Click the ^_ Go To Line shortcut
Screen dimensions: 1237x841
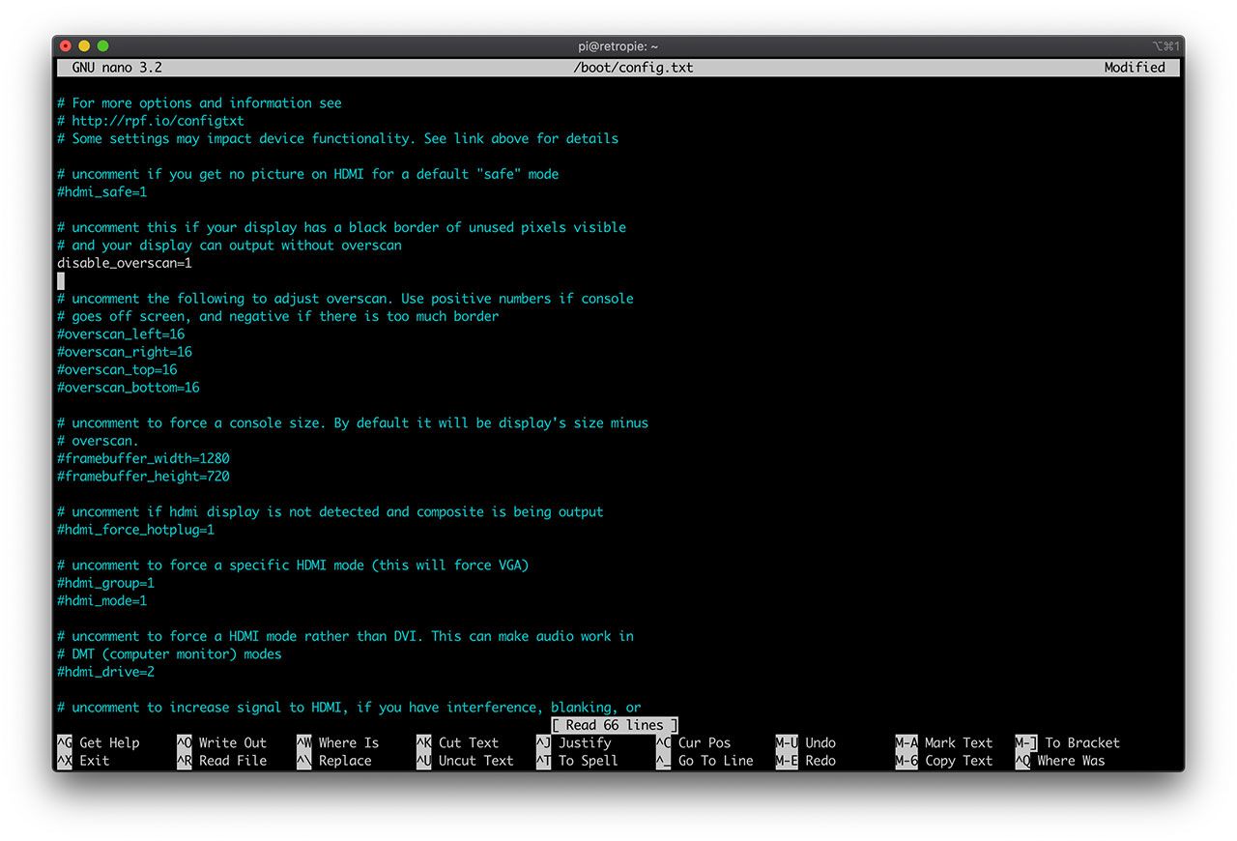[x=705, y=761]
